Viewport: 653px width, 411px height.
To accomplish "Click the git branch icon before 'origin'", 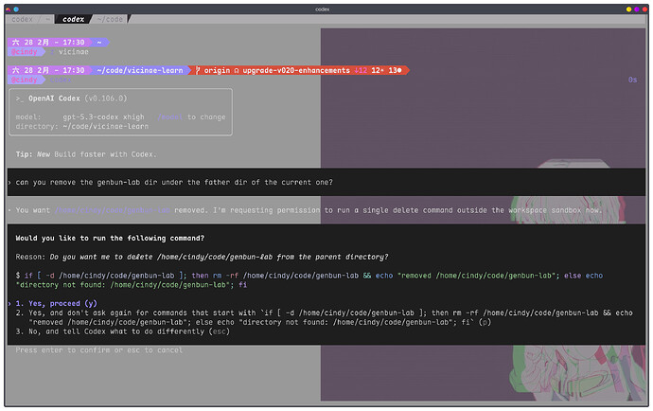I will tap(198, 70).
